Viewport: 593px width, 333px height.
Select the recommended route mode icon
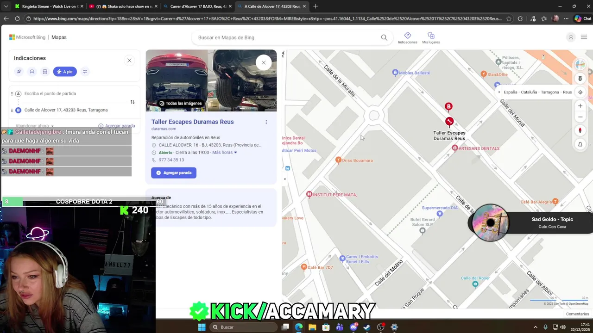click(x=19, y=72)
